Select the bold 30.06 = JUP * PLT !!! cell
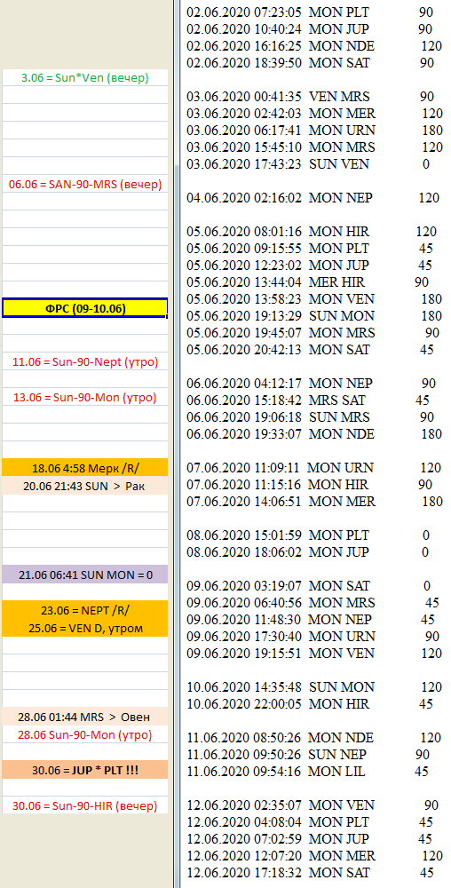 [x=85, y=770]
